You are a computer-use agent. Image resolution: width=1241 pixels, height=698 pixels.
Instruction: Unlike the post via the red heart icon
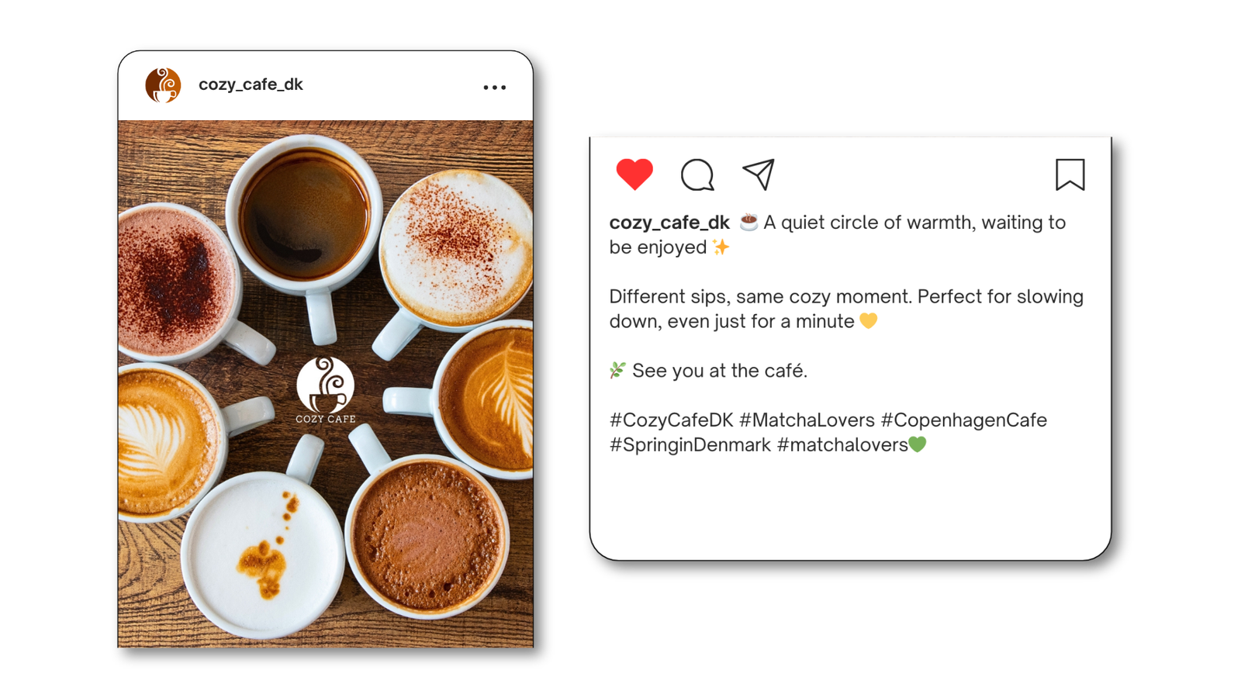pyautogui.click(x=634, y=174)
